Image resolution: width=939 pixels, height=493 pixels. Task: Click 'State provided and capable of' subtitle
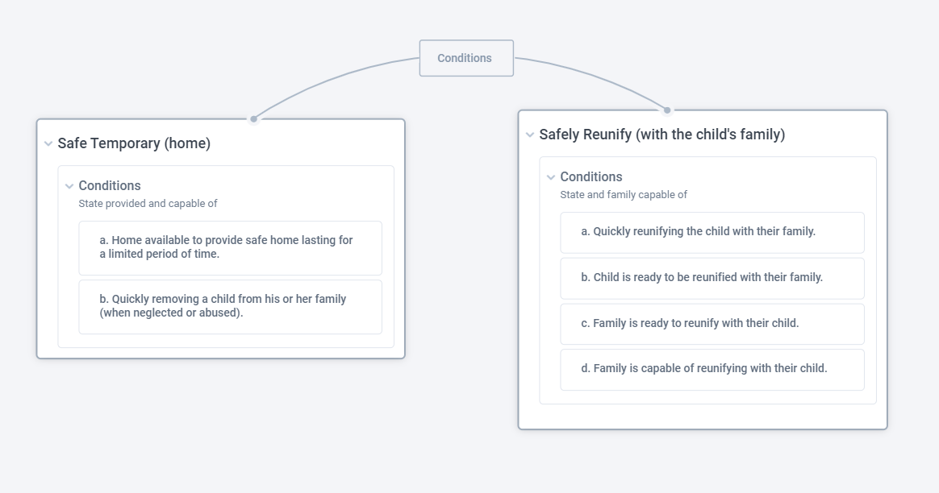click(x=148, y=204)
